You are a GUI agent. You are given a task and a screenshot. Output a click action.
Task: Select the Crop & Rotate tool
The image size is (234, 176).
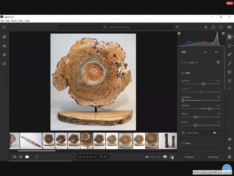tap(230, 46)
